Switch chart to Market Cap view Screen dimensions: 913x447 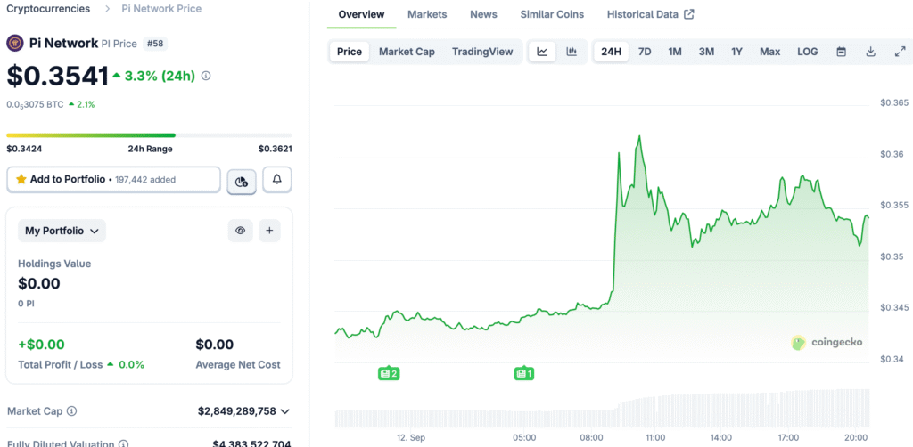point(407,52)
